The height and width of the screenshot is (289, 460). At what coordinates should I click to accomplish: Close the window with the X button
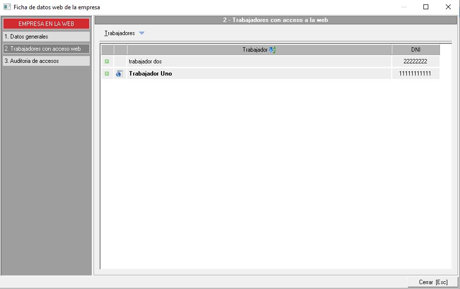point(448,7)
